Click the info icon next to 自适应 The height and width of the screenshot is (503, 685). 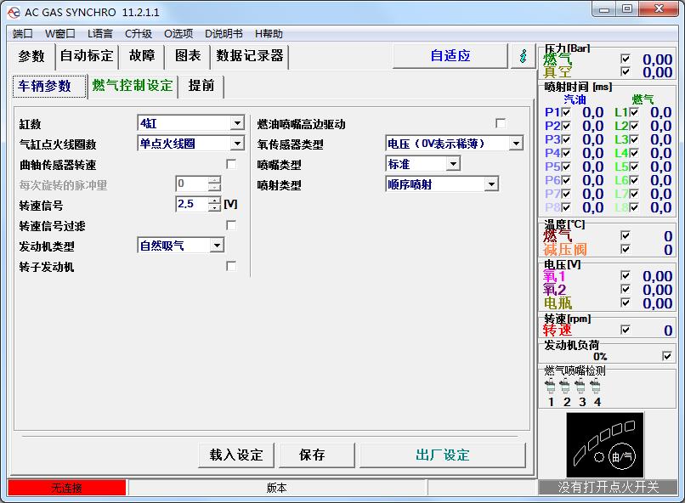(x=523, y=56)
